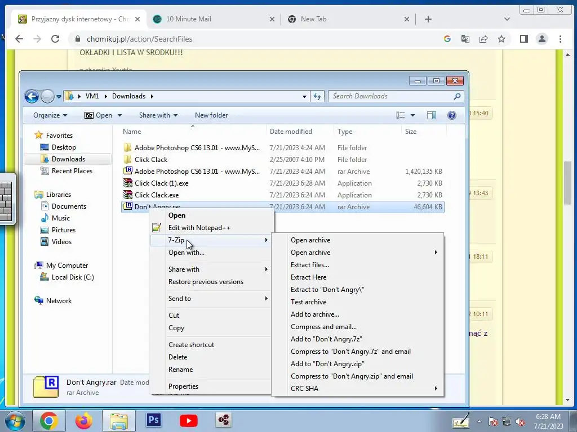
Task: Open Chrome tab search chevron
Action: (507, 19)
